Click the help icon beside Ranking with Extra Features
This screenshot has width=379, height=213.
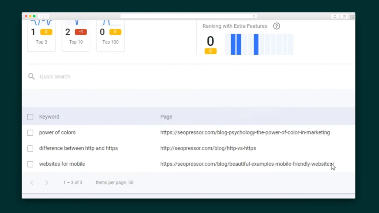point(276,26)
